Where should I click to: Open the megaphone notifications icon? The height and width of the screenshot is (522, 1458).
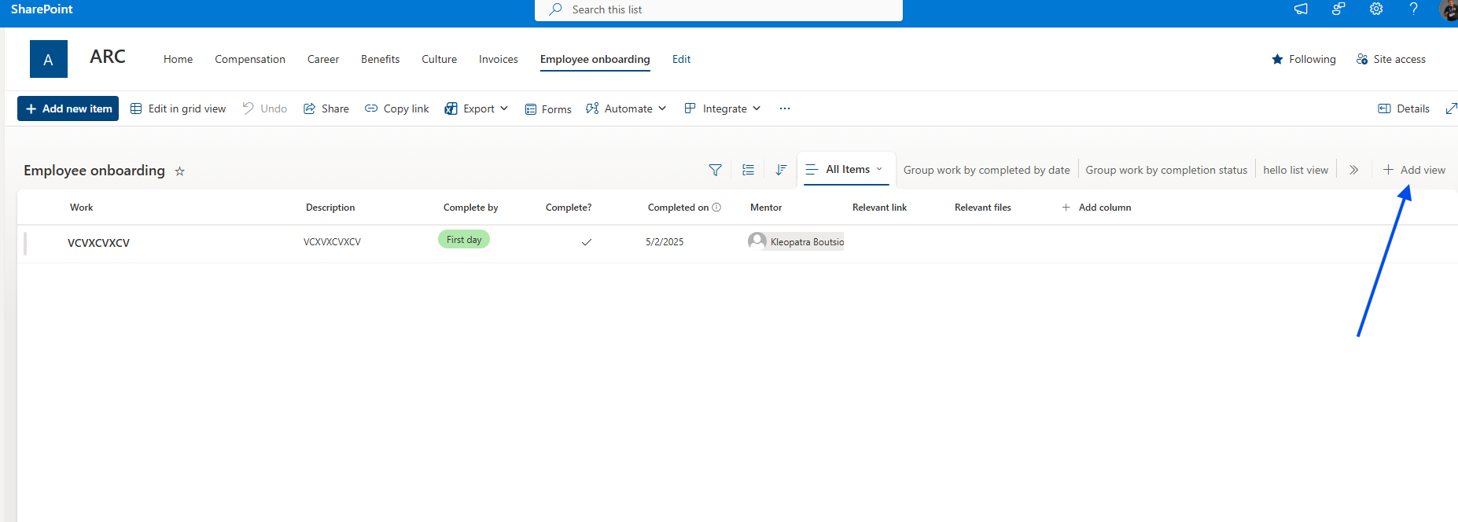click(x=1301, y=9)
